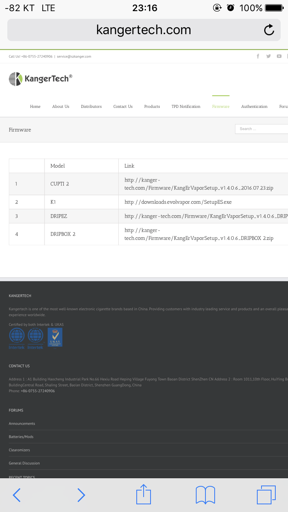Open KangerTech YouTube icon in header

pos(279,56)
